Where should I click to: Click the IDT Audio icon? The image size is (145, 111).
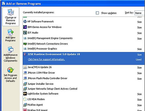click(x=25, y=33)
